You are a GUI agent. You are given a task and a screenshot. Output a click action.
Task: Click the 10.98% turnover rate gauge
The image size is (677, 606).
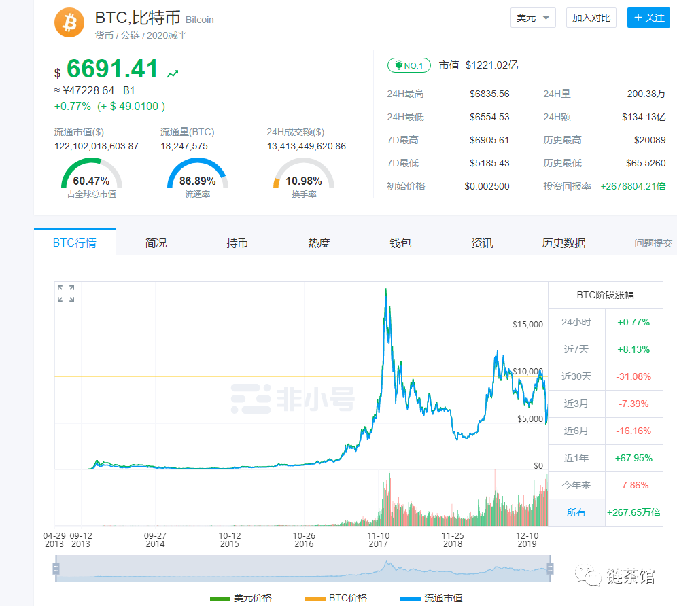click(x=304, y=177)
